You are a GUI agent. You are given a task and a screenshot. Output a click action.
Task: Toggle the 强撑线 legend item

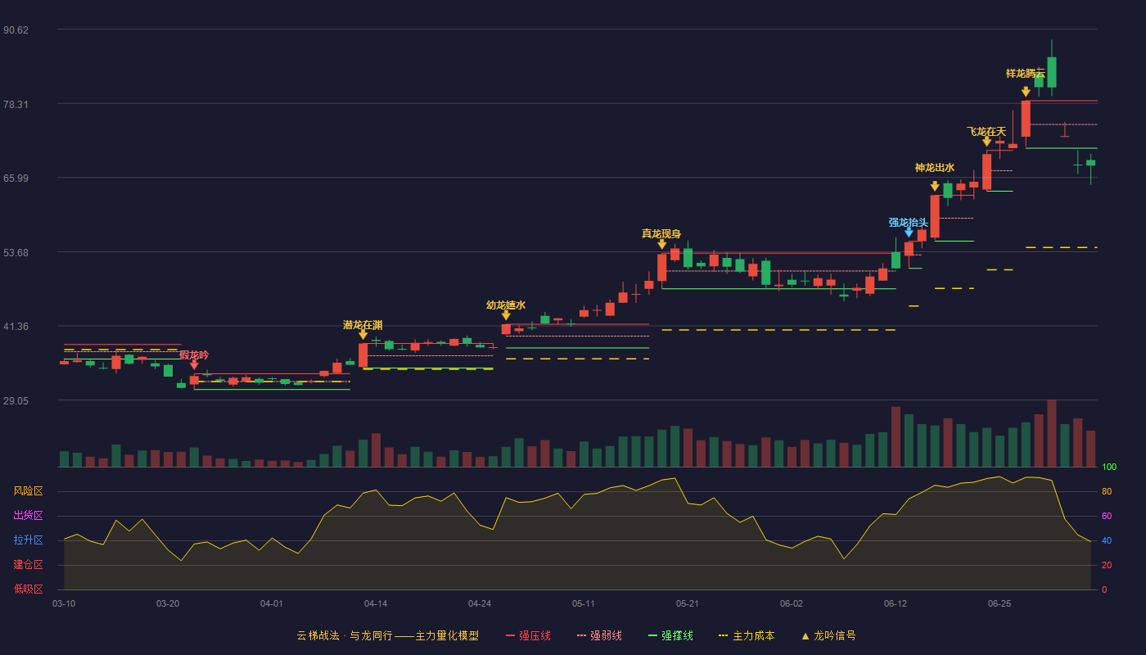pos(670,635)
